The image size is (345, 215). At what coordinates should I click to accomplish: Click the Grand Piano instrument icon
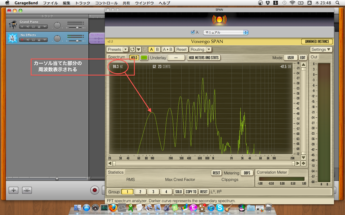click(12, 25)
